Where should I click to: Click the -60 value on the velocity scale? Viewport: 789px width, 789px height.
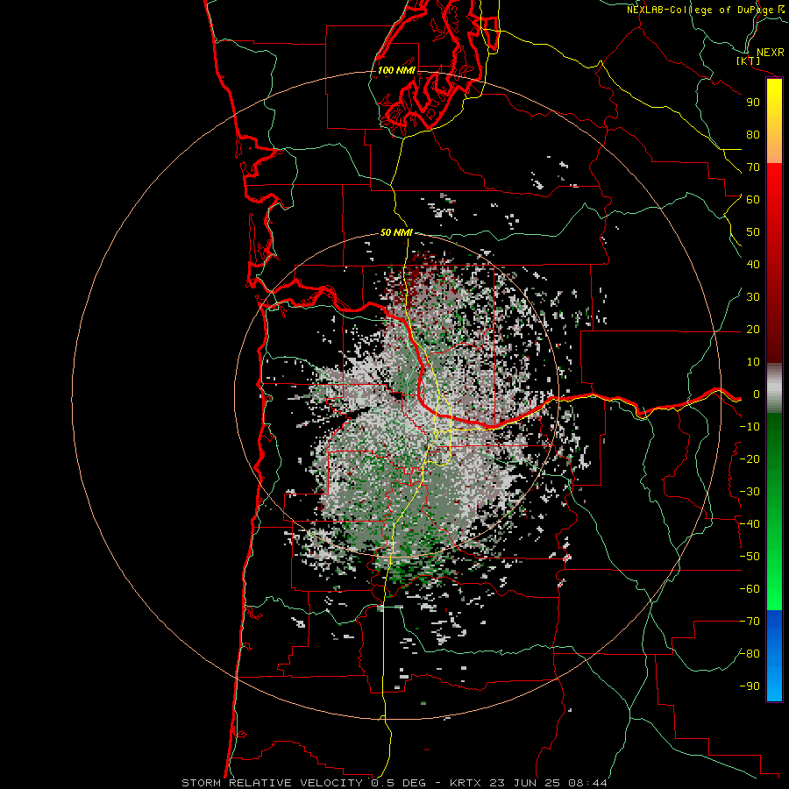(x=750, y=589)
